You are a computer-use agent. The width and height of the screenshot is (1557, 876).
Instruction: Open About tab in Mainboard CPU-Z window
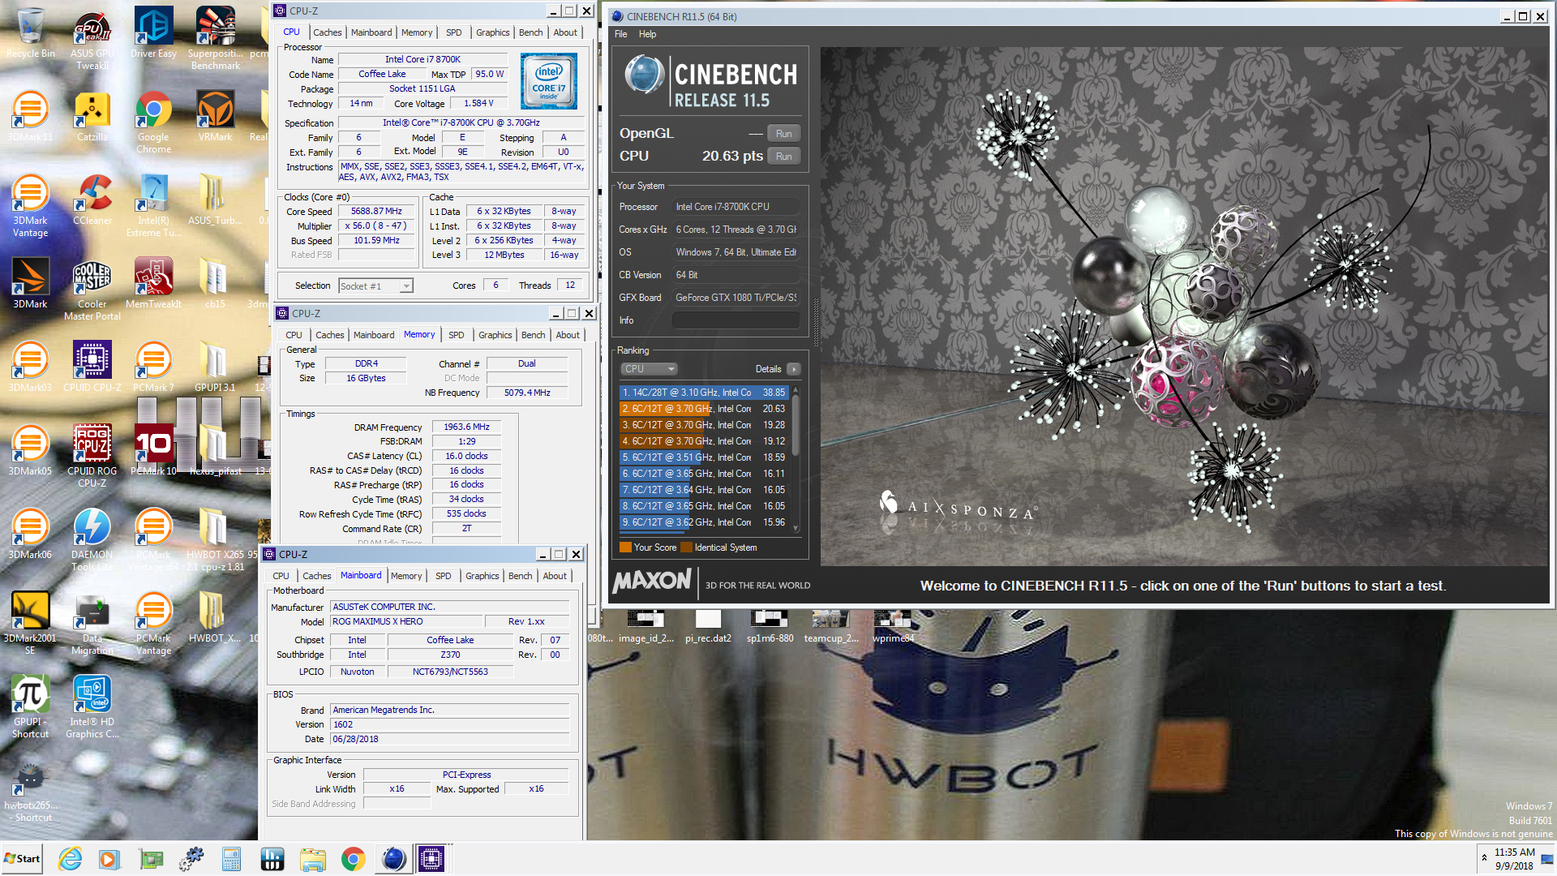555,576
